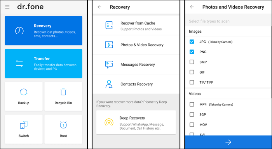Viewport: 272px width, 149px height.
Task: Click the 'Recovery' screen title
Action: pyautogui.click(x=120, y=7)
